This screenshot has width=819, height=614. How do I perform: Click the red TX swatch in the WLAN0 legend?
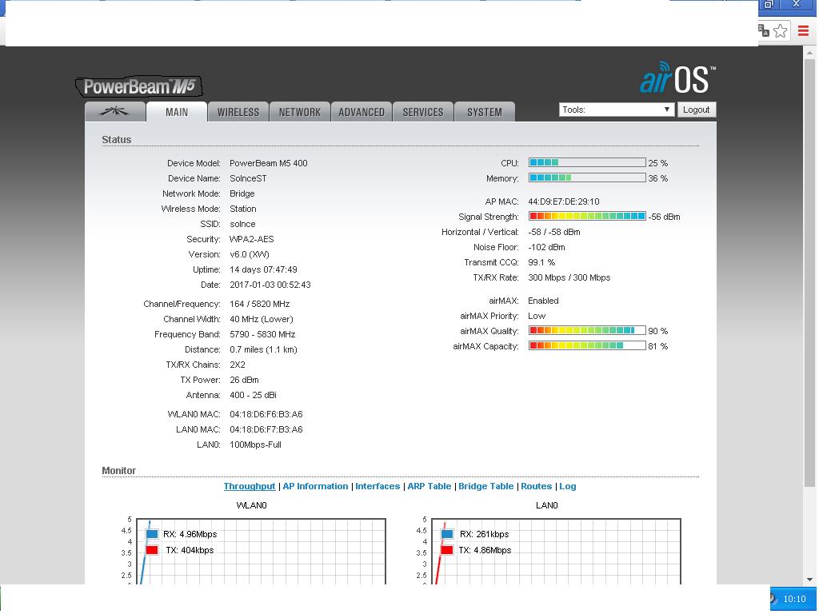click(152, 550)
